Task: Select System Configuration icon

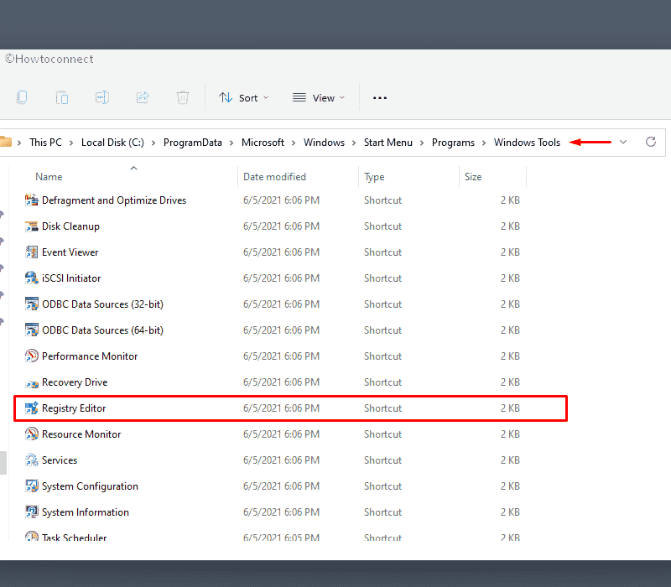Action: (x=31, y=486)
